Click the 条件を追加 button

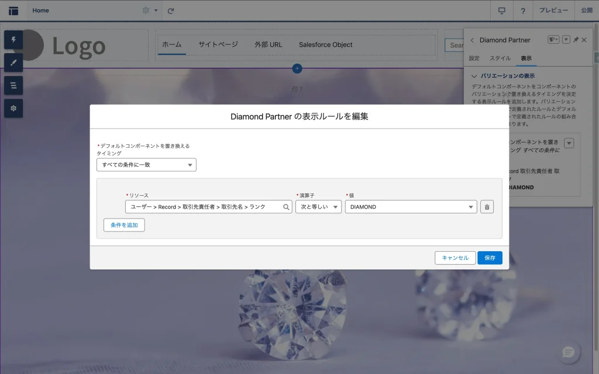pos(124,225)
